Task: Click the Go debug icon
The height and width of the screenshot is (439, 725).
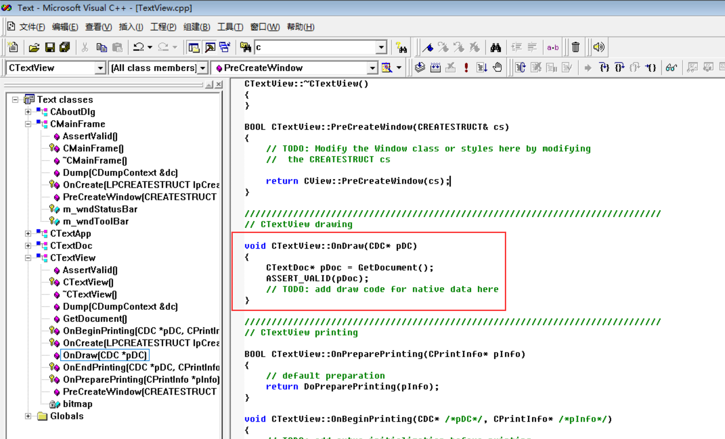Action: pyautogui.click(x=482, y=68)
